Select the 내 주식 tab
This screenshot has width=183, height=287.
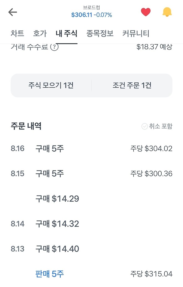click(67, 33)
